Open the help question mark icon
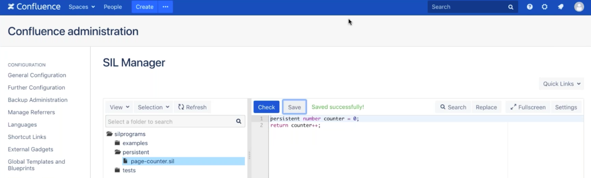 pos(530,7)
